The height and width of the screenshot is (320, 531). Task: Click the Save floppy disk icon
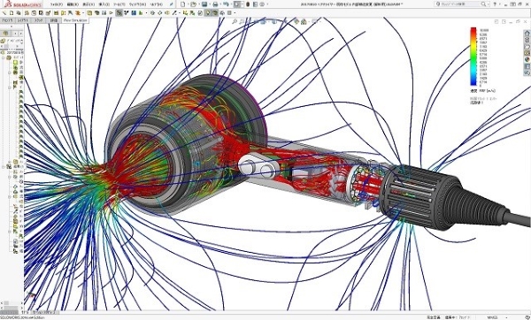click(x=204, y=4)
